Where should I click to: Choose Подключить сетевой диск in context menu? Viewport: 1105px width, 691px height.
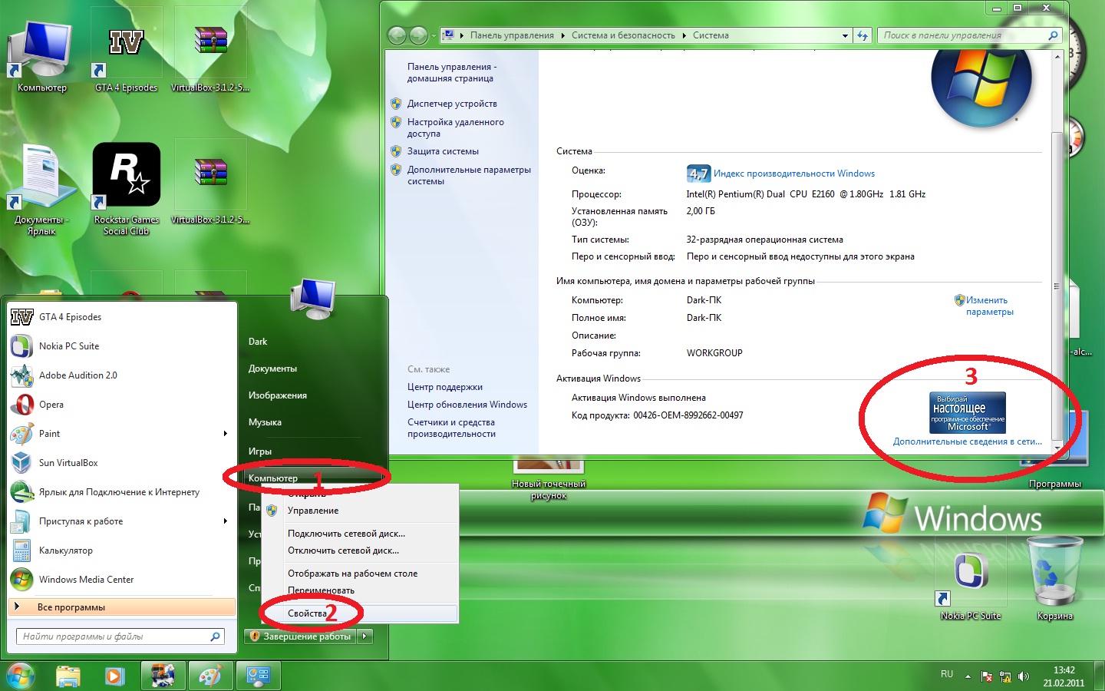click(360, 534)
